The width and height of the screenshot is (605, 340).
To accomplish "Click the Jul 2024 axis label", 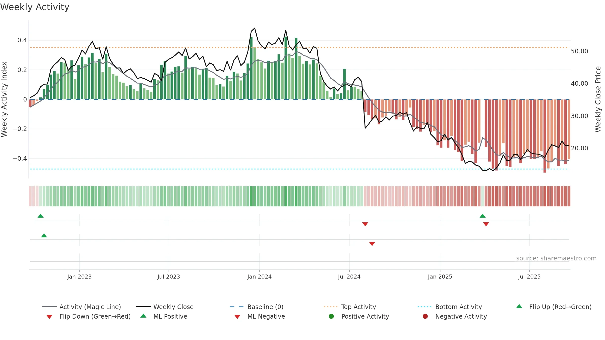I will [349, 277].
